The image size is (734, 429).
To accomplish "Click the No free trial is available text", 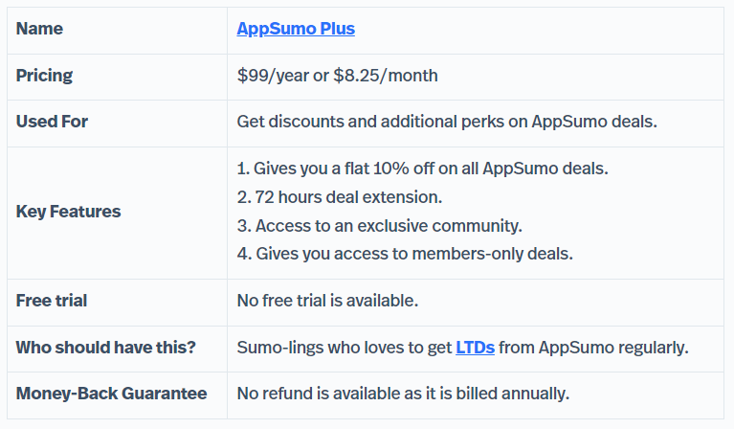I will click(x=327, y=301).
